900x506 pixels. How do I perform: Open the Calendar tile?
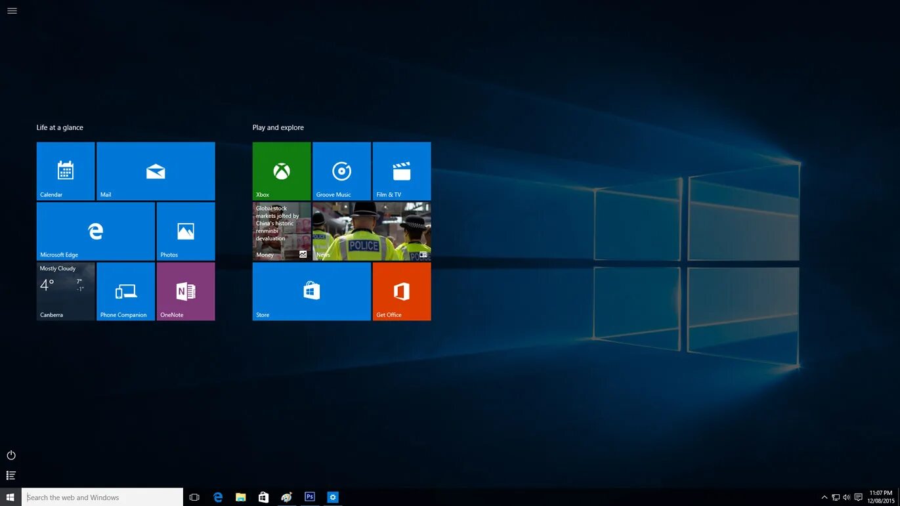click(x=66, y=171)
